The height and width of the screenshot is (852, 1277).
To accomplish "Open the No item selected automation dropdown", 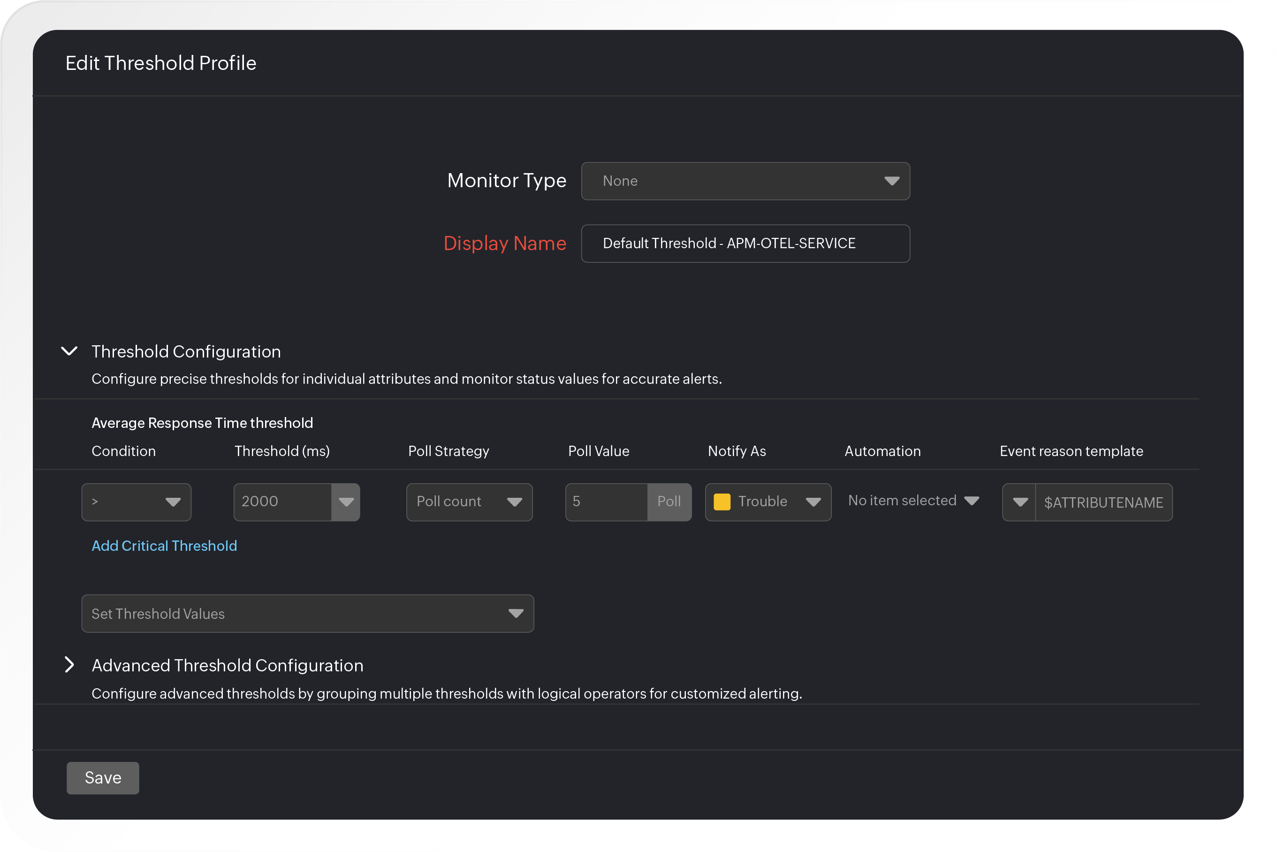I will coord(913,501).
